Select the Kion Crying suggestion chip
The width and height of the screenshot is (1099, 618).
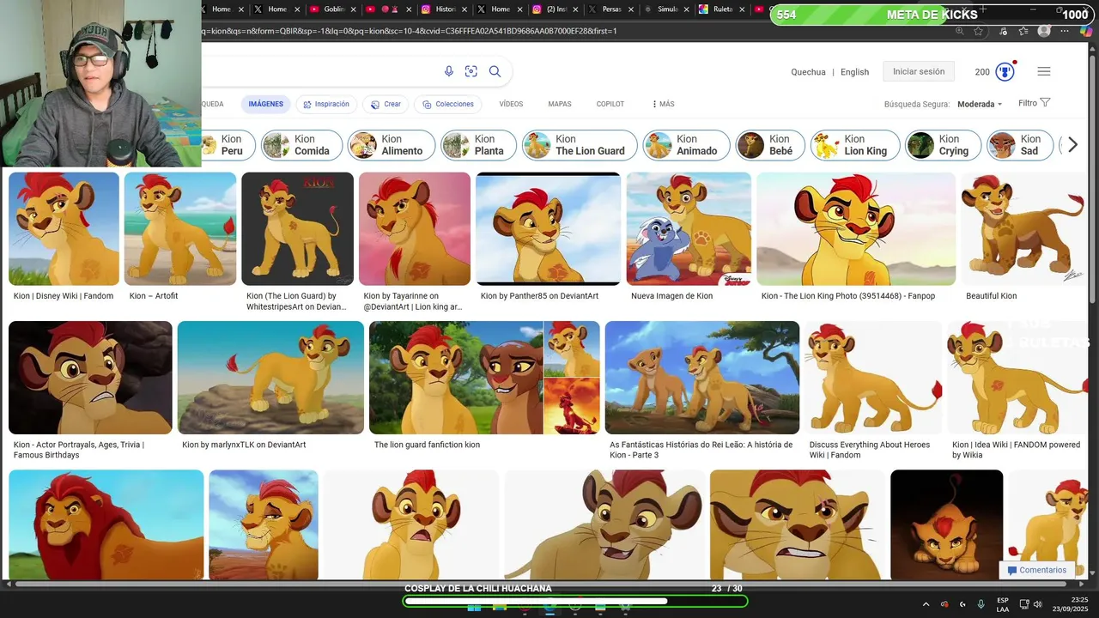(x=944, y=145)
